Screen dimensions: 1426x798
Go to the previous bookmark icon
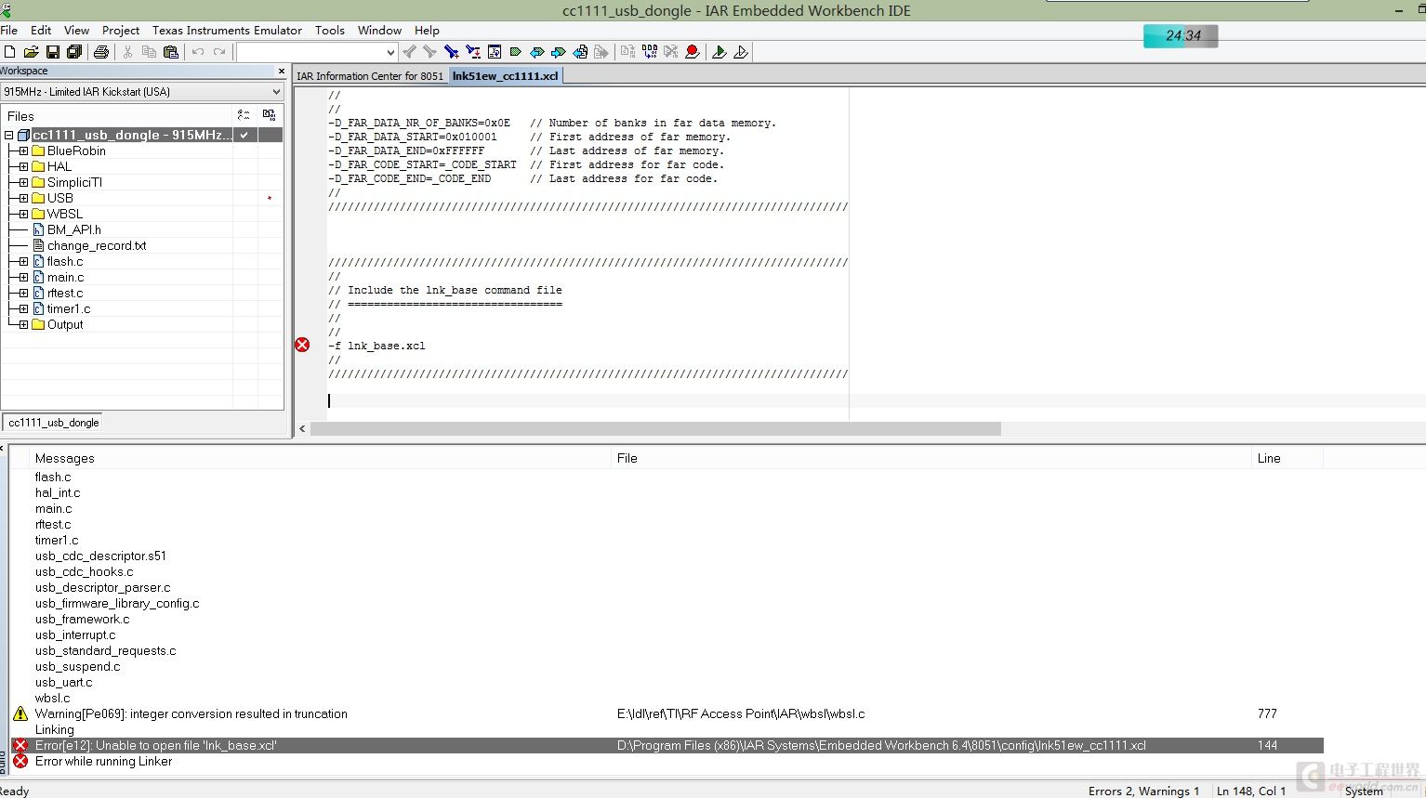tap(537, 52)
